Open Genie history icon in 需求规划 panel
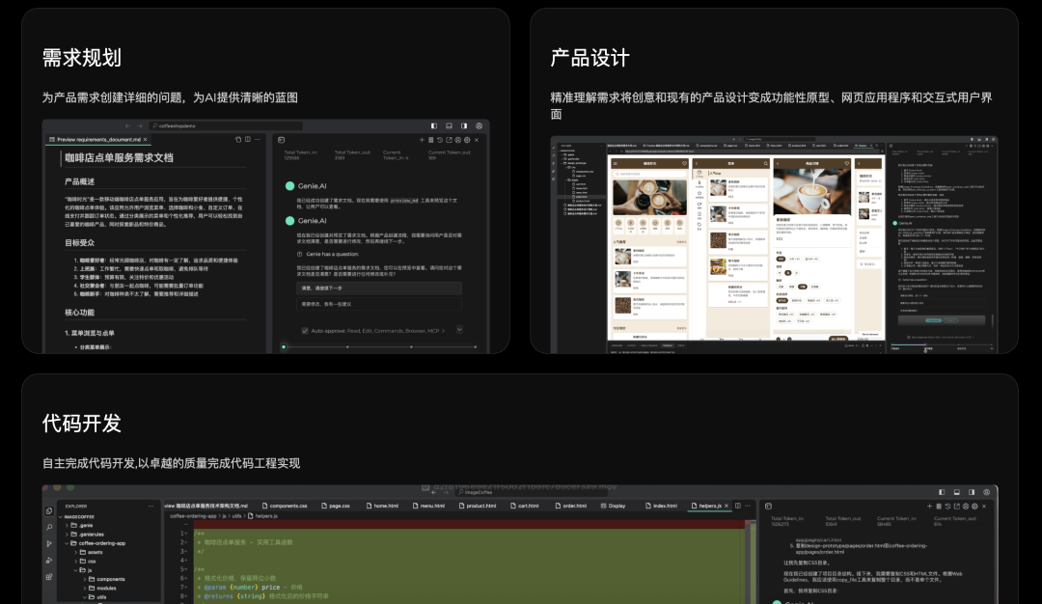This screenshot has height=604, width=1042. [440, 140]
